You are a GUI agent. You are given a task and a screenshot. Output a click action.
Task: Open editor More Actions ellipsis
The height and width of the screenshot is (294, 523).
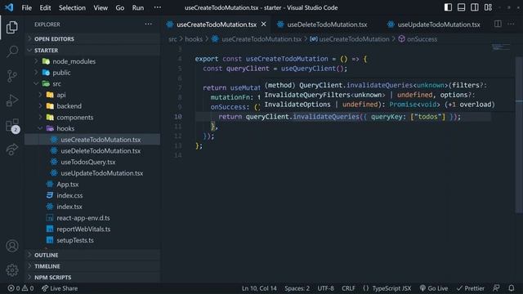[511, 24]
